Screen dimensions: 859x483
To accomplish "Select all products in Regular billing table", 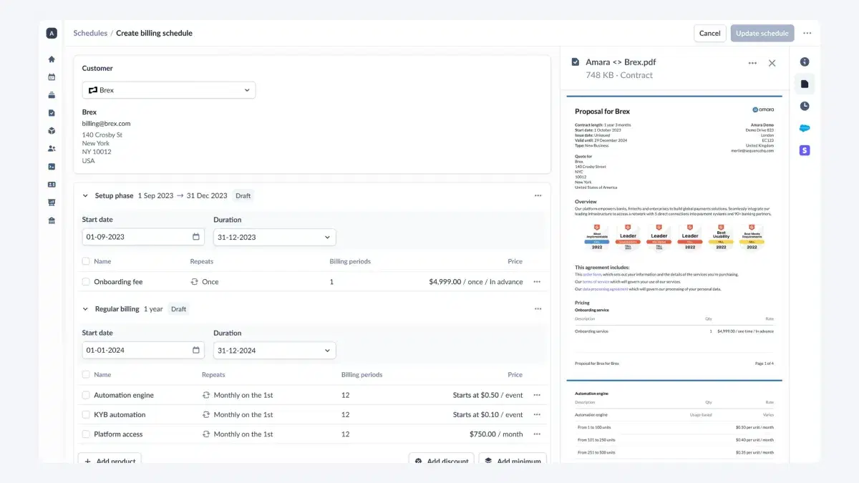I will pos(86,374).
